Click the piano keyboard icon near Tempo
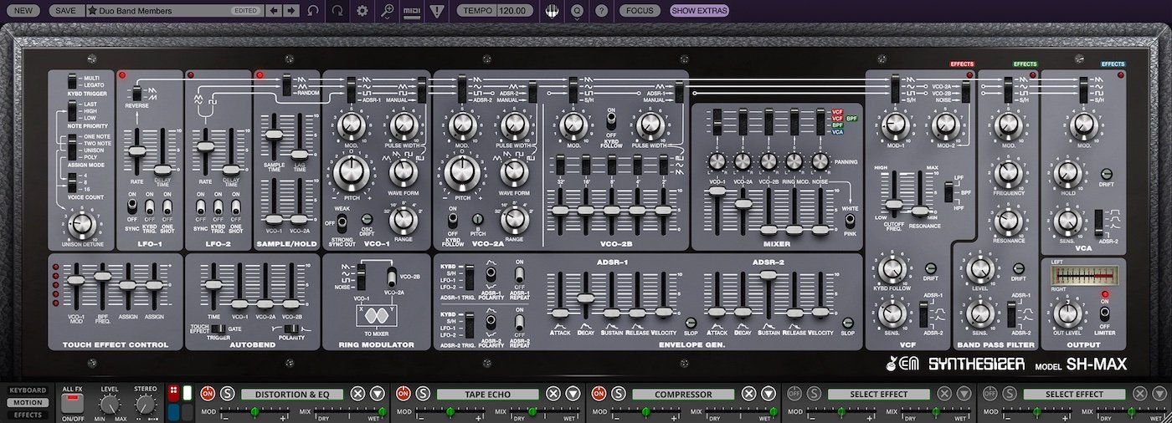 tap(552, 11)
